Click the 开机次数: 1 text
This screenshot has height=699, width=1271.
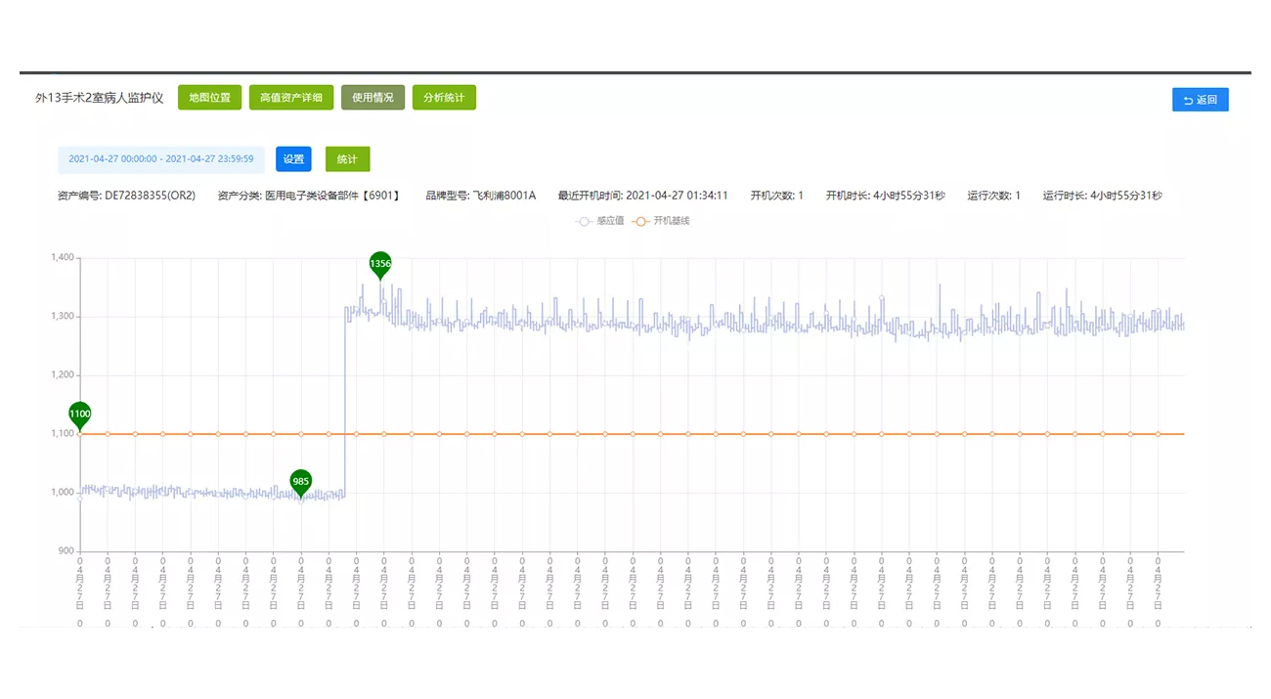[x=777, y=196]
